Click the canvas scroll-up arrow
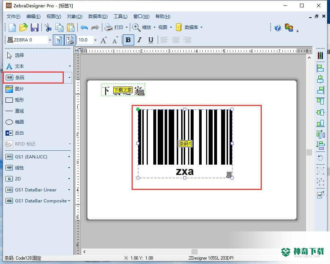The width and height of the screenshot is (330, 264). click(x=309, y=58)
